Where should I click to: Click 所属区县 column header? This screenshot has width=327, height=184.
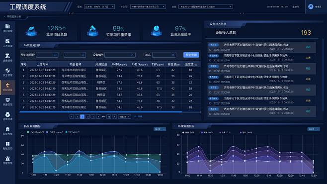pos(101,64)
